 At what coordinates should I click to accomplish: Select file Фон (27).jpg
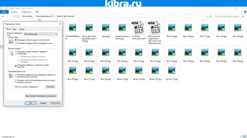(139, 54)
